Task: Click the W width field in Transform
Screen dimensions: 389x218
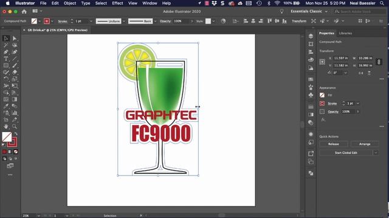Action: click(365, 58)
